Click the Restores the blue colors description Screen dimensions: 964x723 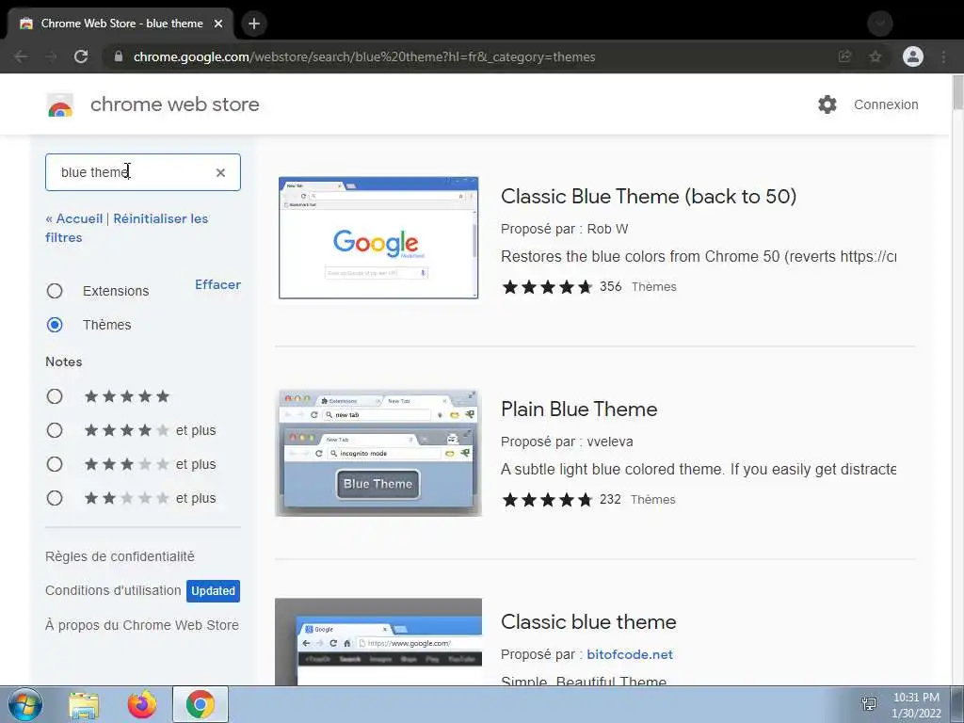point(699,256)
